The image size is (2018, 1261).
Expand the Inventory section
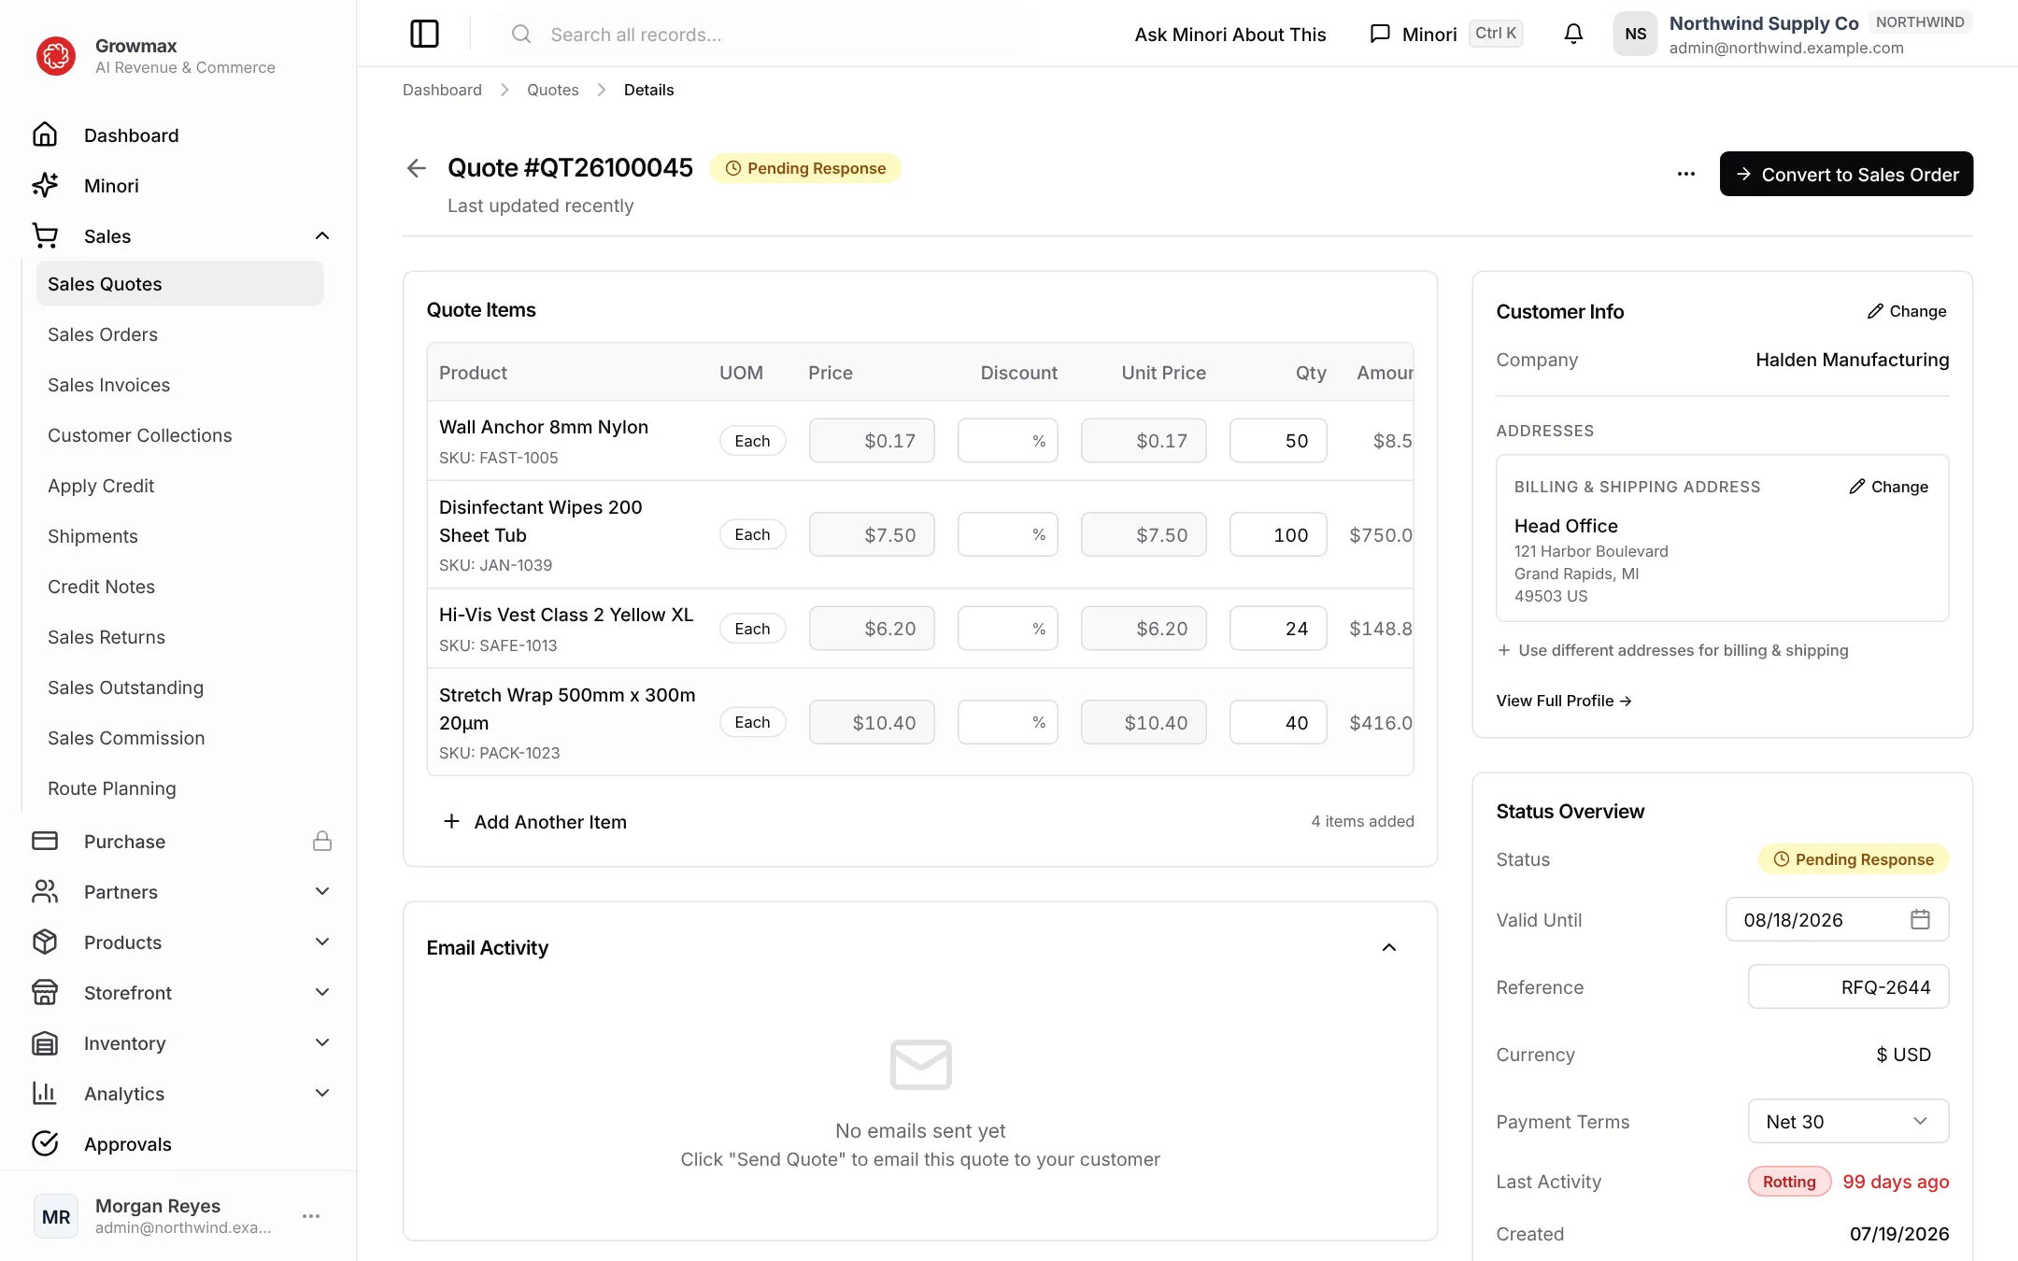coord(322,1042)
